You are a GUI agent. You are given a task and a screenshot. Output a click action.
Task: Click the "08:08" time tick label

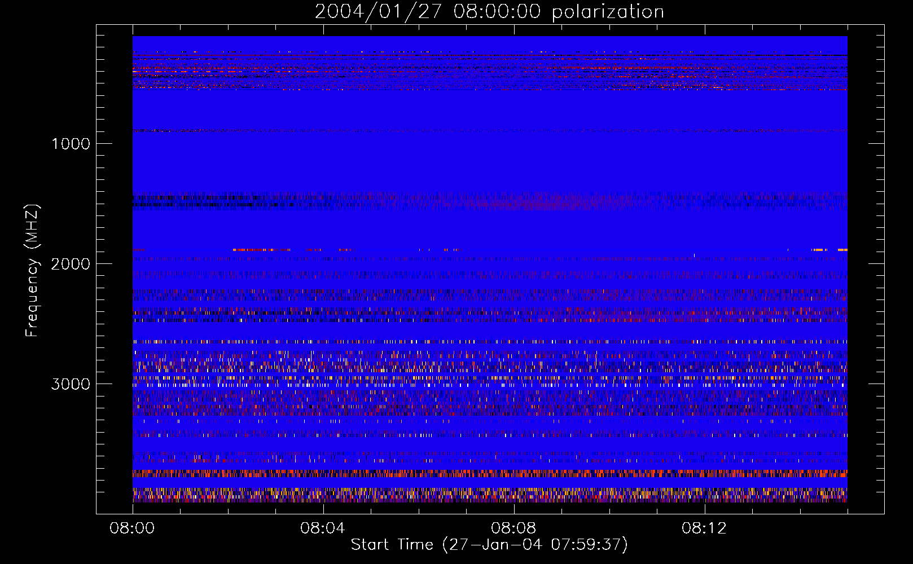[x=513, y=528]
